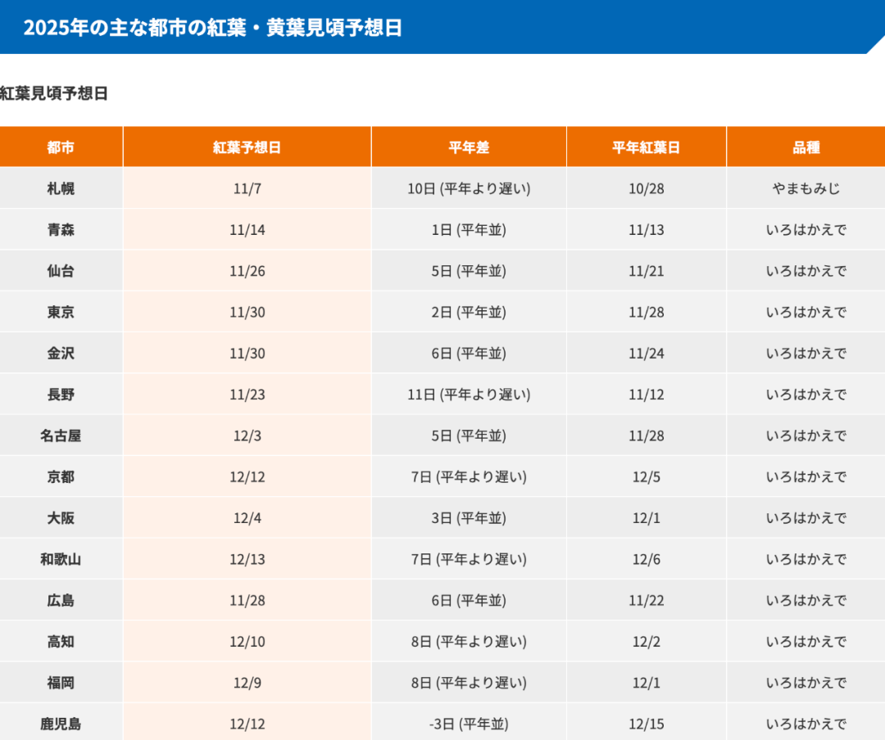The width and height of the screenshot is (885, 740).
Task: Click the normal date "10/28" for 札幌
Action: click(x=647, y=188)
